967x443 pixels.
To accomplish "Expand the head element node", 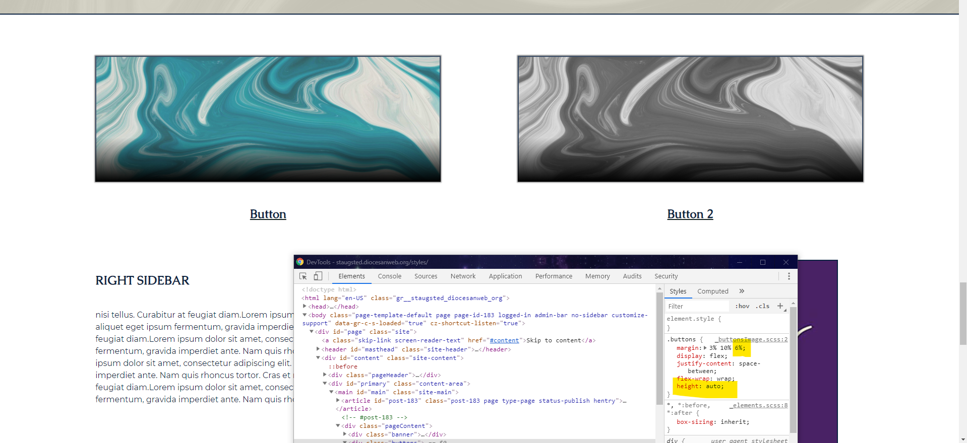I will pos(305,306).
